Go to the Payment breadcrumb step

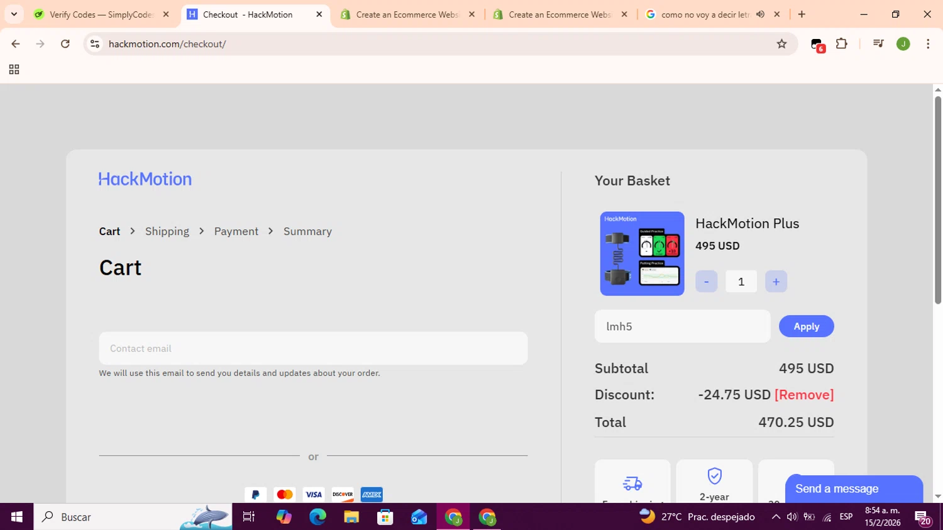point(236,231)
